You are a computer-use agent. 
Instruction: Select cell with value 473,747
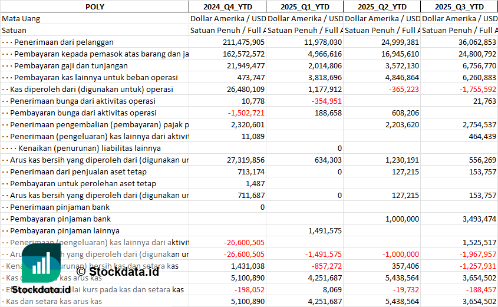227,77
